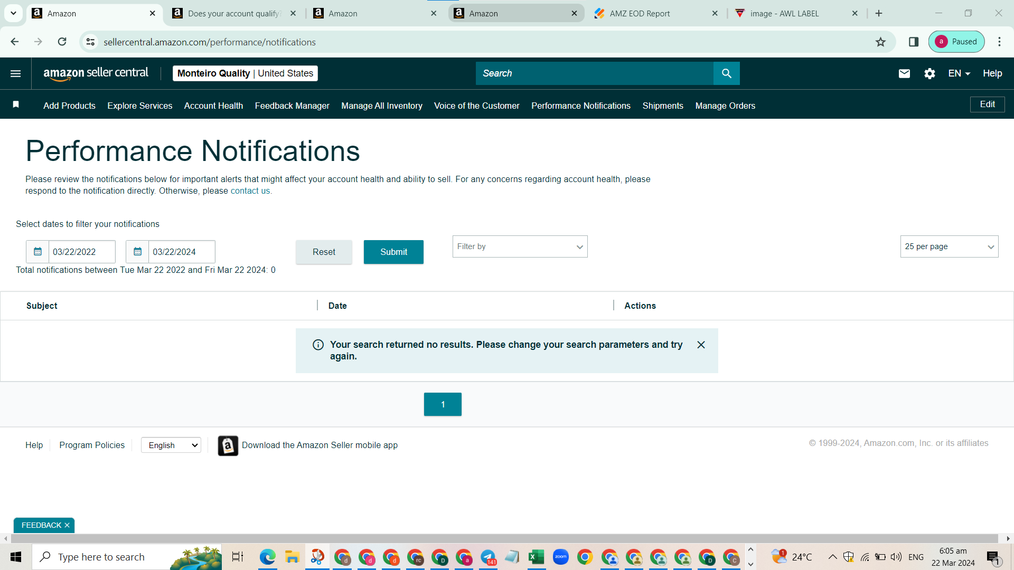Click the search magnifier button
Image resolution: width=1014 pixels, height=570 pixels.
coord(727,73)
